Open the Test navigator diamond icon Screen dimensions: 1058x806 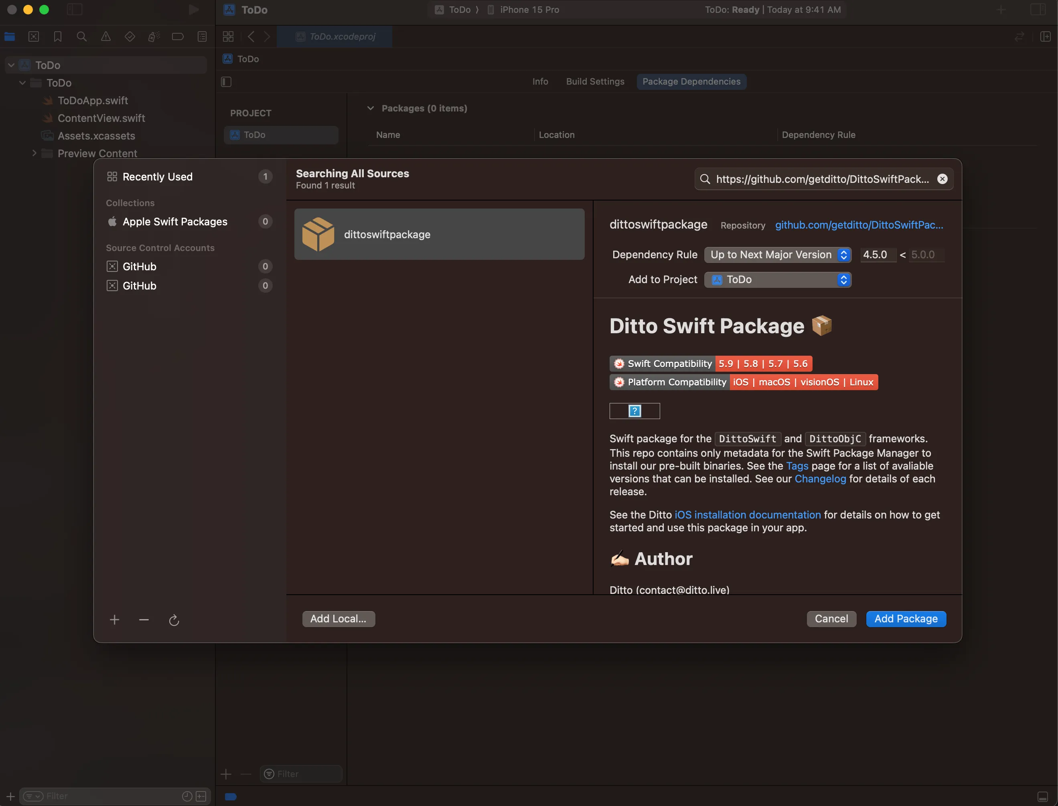coord(130,36)
